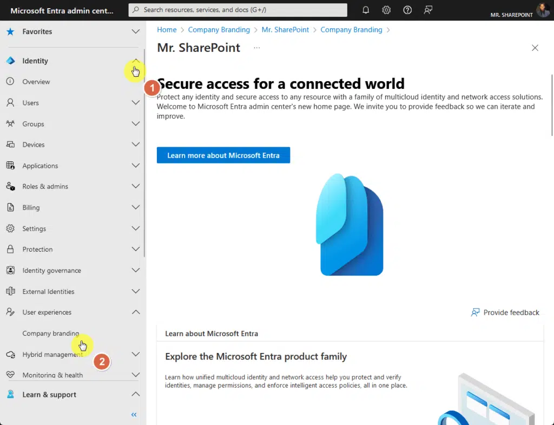554x425 pixels.
Task: Expand the Hybrid management chevron
Action: (x=136, y=354)
